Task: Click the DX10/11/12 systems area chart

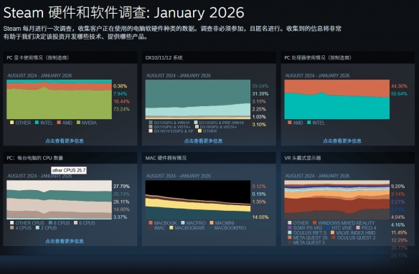Action: coord(198,100)
